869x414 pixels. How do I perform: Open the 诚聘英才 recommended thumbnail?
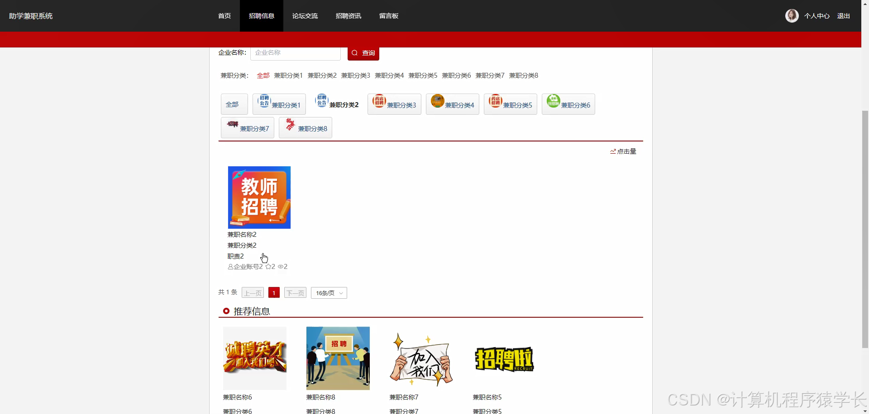[x=255, y=358]
